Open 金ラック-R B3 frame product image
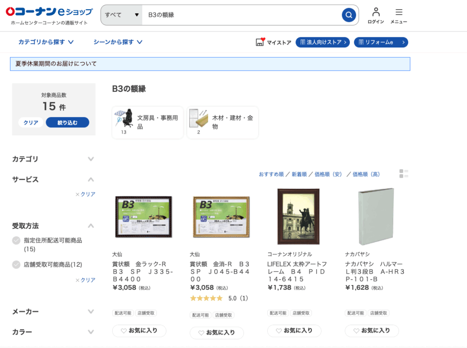 tap(144, 217)
